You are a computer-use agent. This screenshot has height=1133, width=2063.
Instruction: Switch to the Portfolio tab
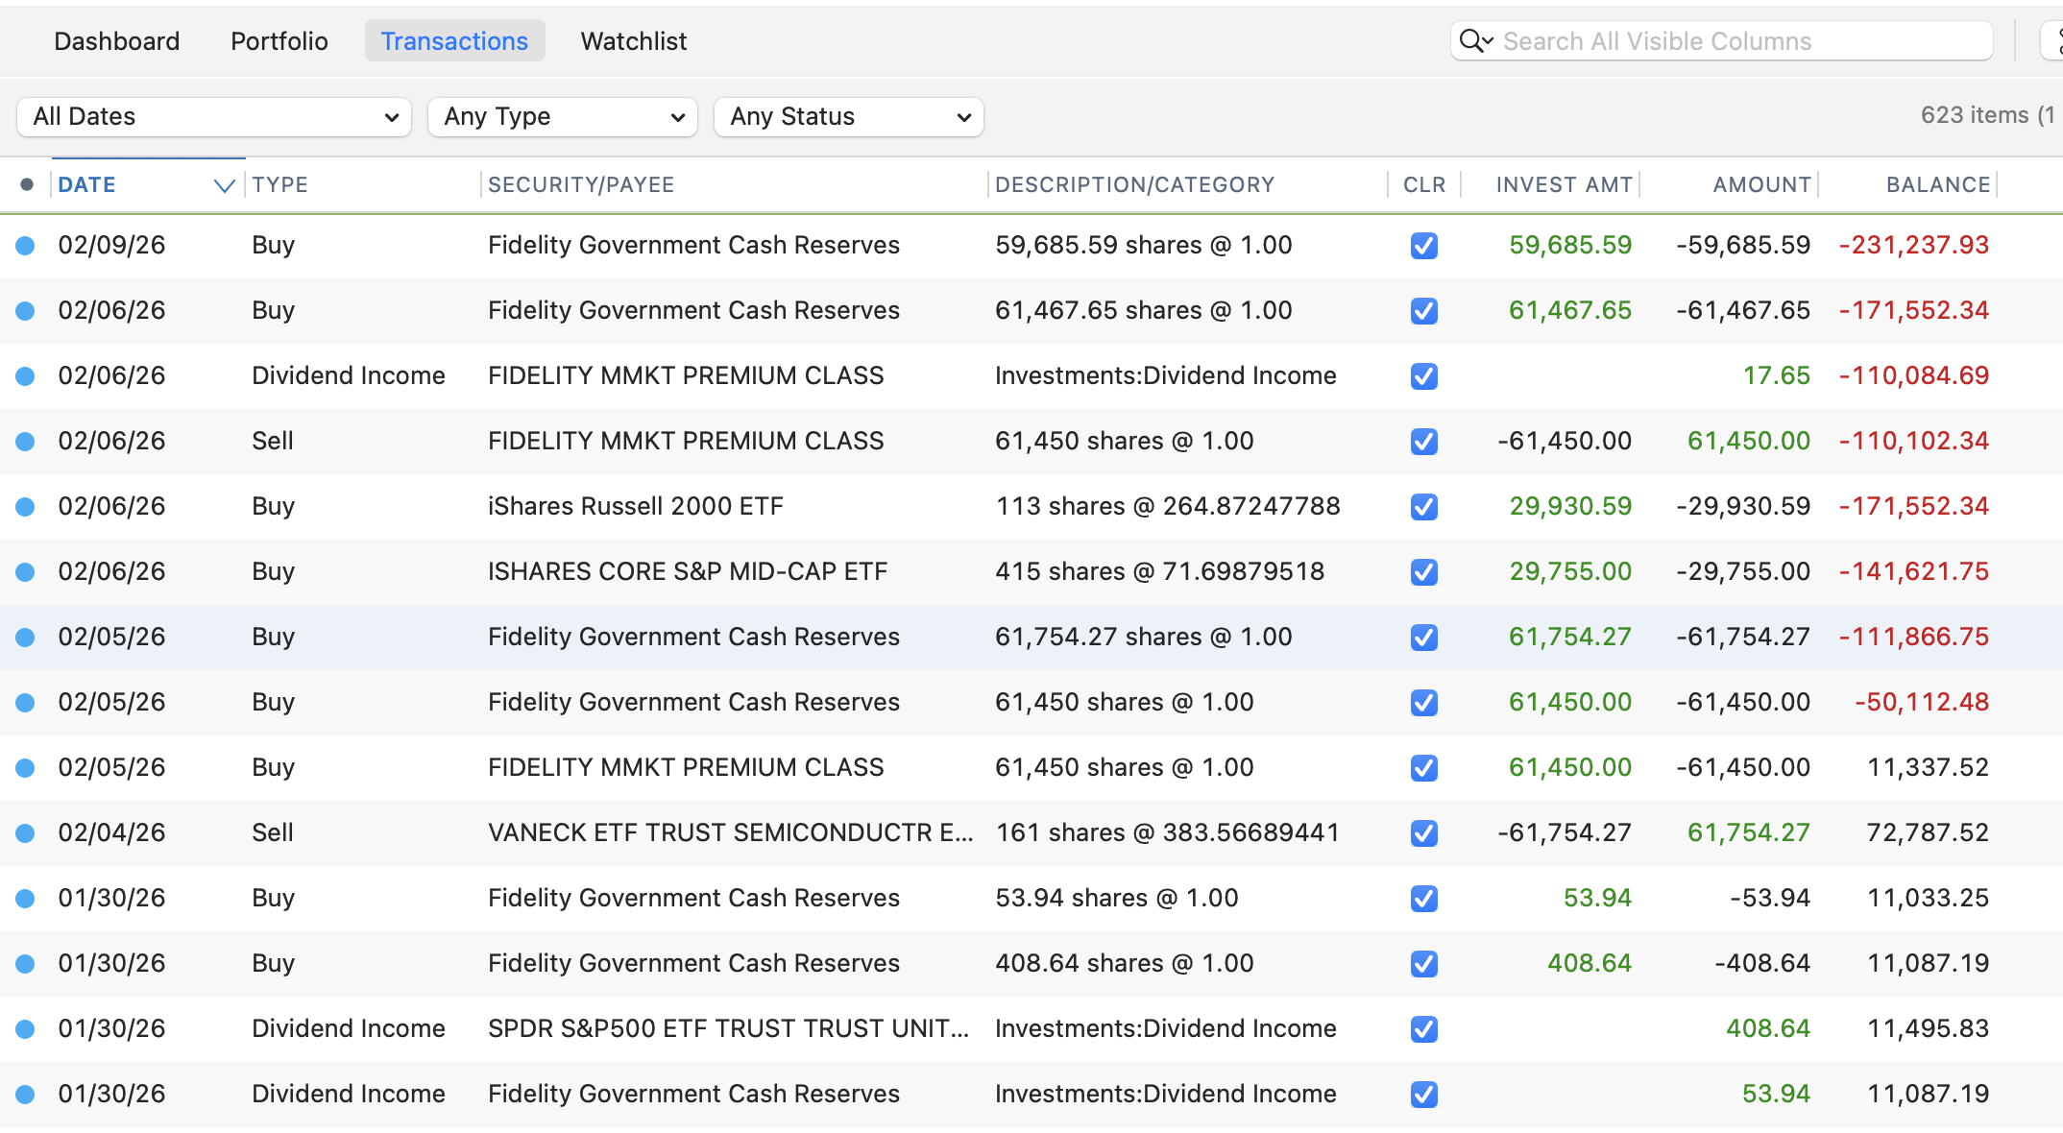point(279,40)
